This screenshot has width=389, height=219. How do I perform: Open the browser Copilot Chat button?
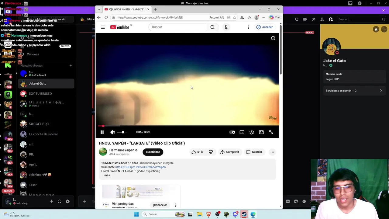click(x=275, y=17)
